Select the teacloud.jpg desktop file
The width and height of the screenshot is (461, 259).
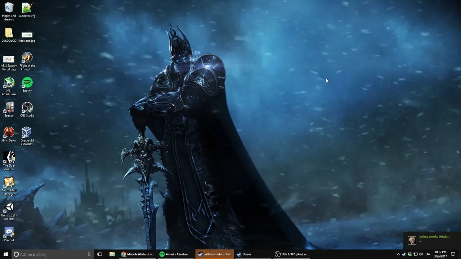(x=27, y=37)
